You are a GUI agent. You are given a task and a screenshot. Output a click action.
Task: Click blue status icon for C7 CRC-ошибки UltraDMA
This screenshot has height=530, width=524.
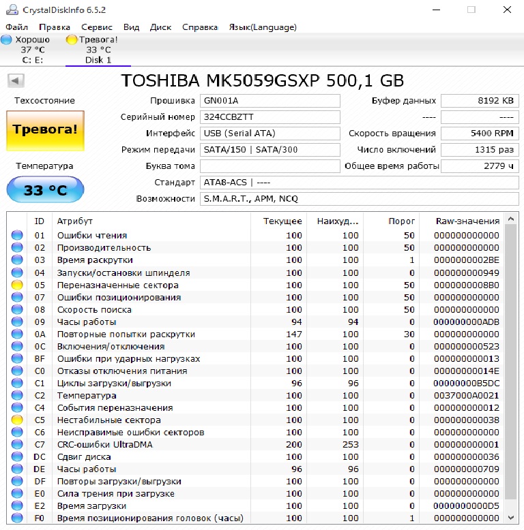click(17, 444)
